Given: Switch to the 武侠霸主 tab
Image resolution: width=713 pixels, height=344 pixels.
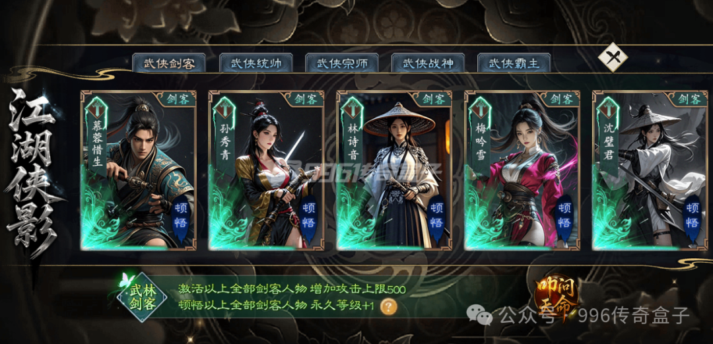Looking at the screenshot, I should pos(514,63).
